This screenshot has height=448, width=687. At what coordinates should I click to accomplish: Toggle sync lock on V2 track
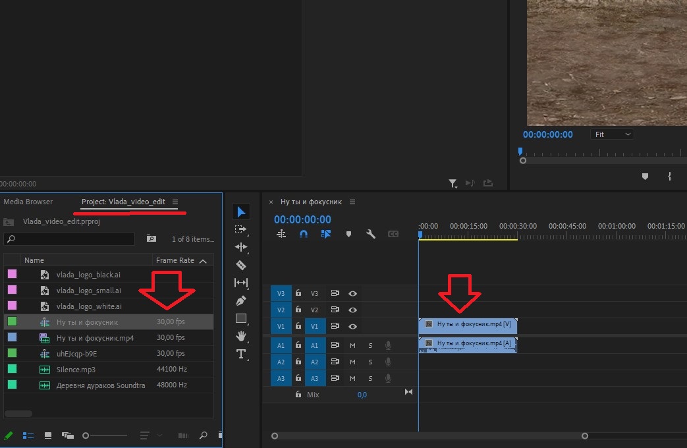click(x=335, y=310)
